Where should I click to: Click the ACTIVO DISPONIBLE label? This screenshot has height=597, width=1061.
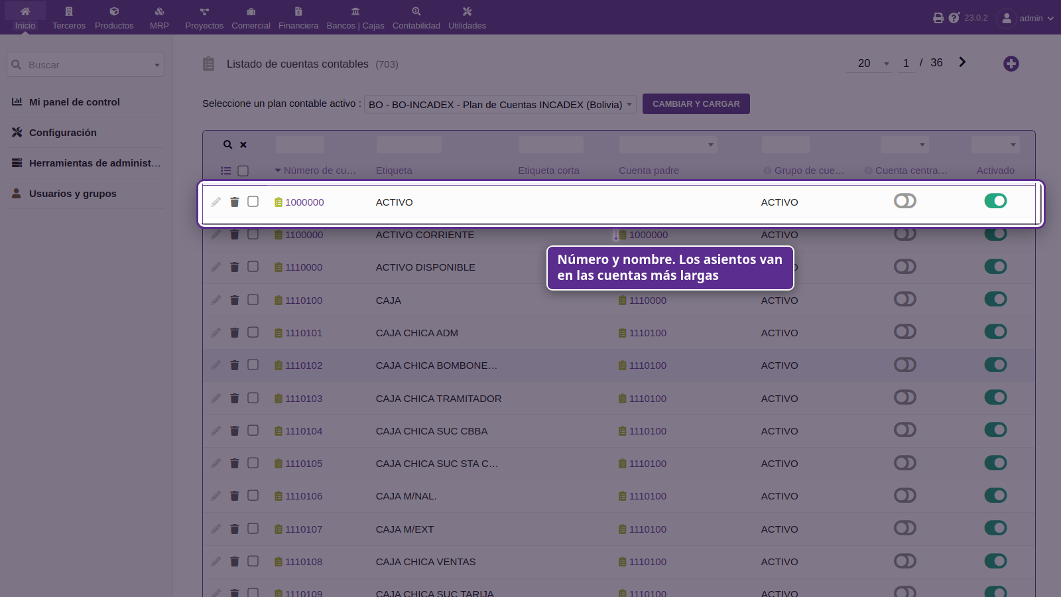(426, 267)
